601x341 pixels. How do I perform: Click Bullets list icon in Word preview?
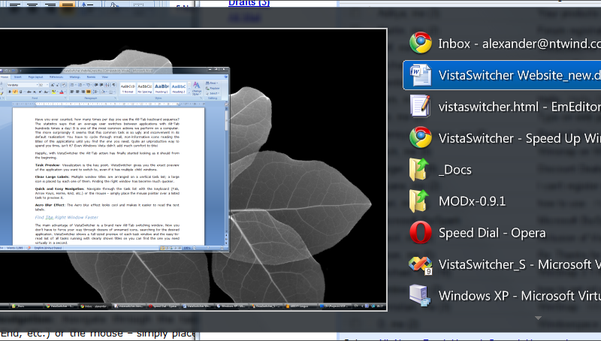pos(72,85)
